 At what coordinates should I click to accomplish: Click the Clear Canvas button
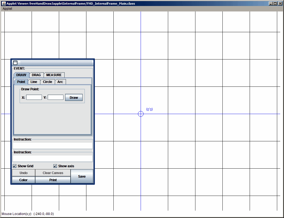coord(53,173)
